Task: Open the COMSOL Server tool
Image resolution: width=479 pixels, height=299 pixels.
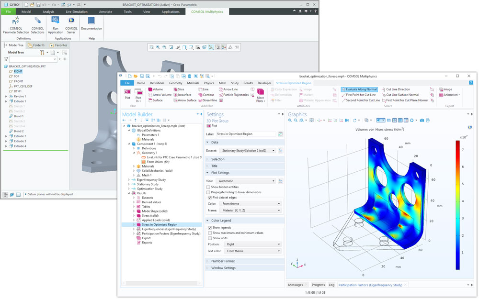Action: 71,21
